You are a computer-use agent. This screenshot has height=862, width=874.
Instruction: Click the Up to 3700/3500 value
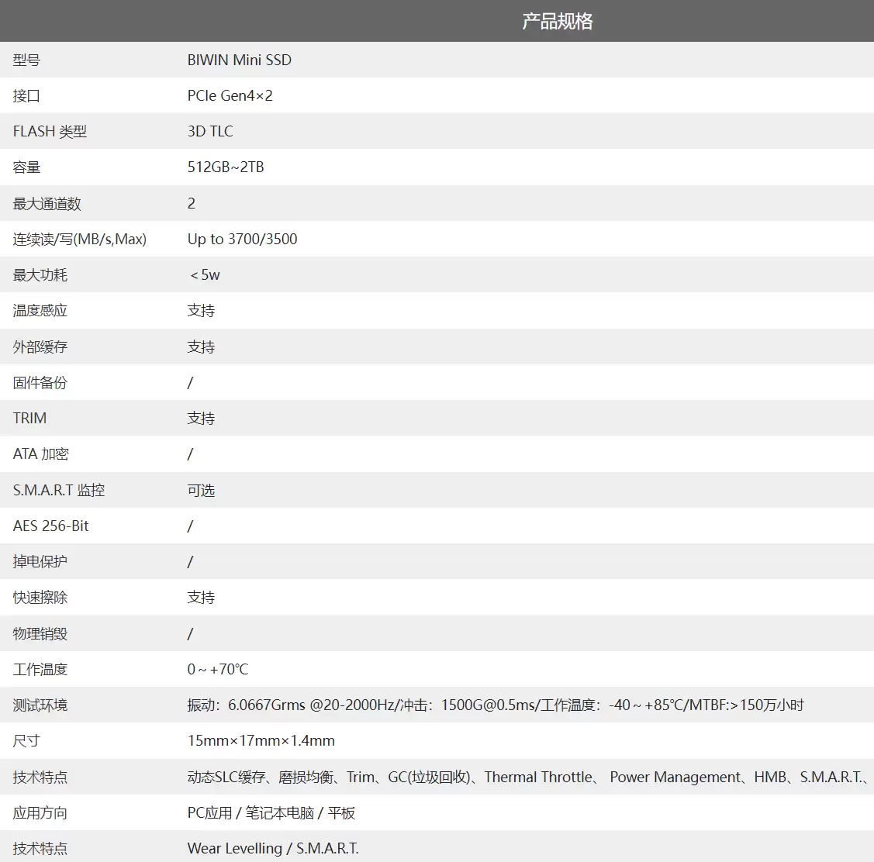click(x=242, y=239)
